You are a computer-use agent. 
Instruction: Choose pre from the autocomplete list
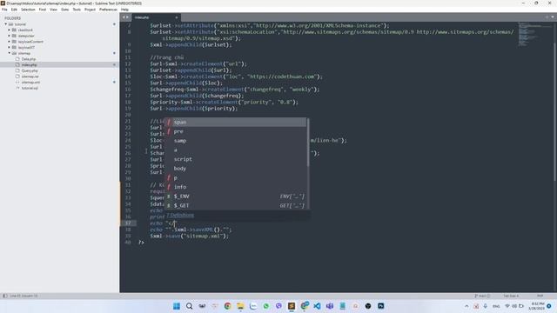coord(236,131)
